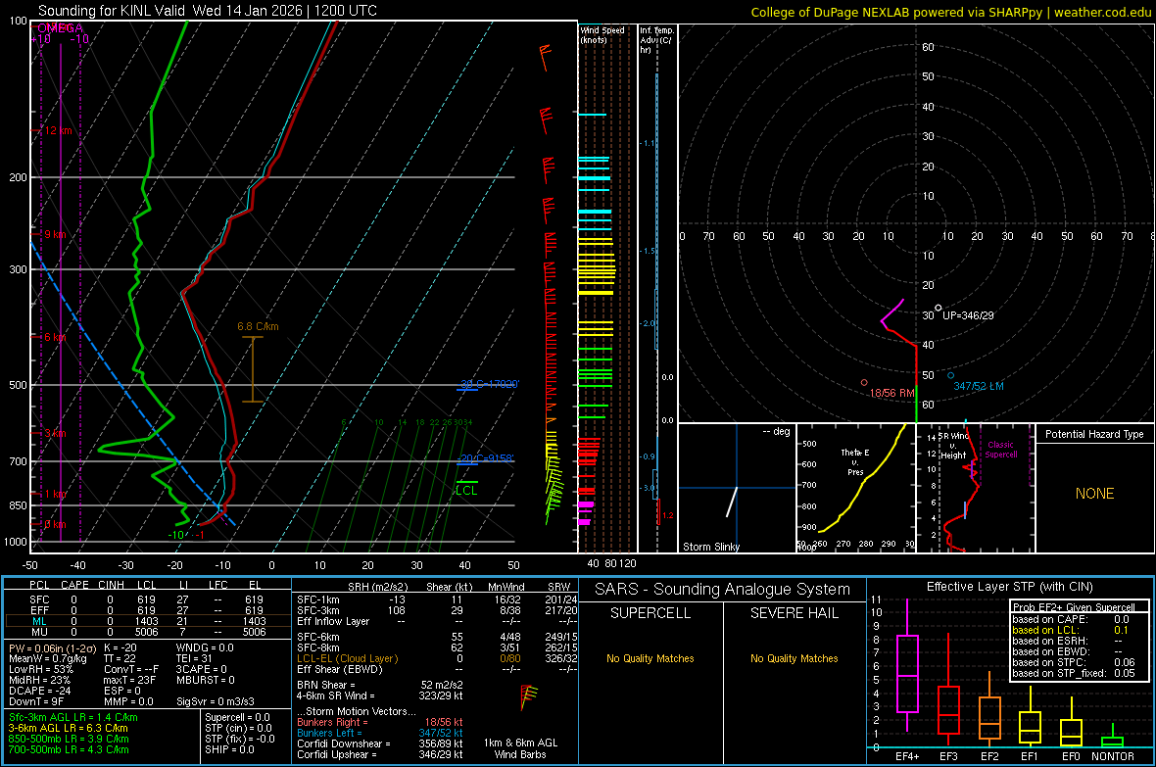1156x767 pixels.
Task: Click the 'maxT = 23F' value
Action: [129, 680]
